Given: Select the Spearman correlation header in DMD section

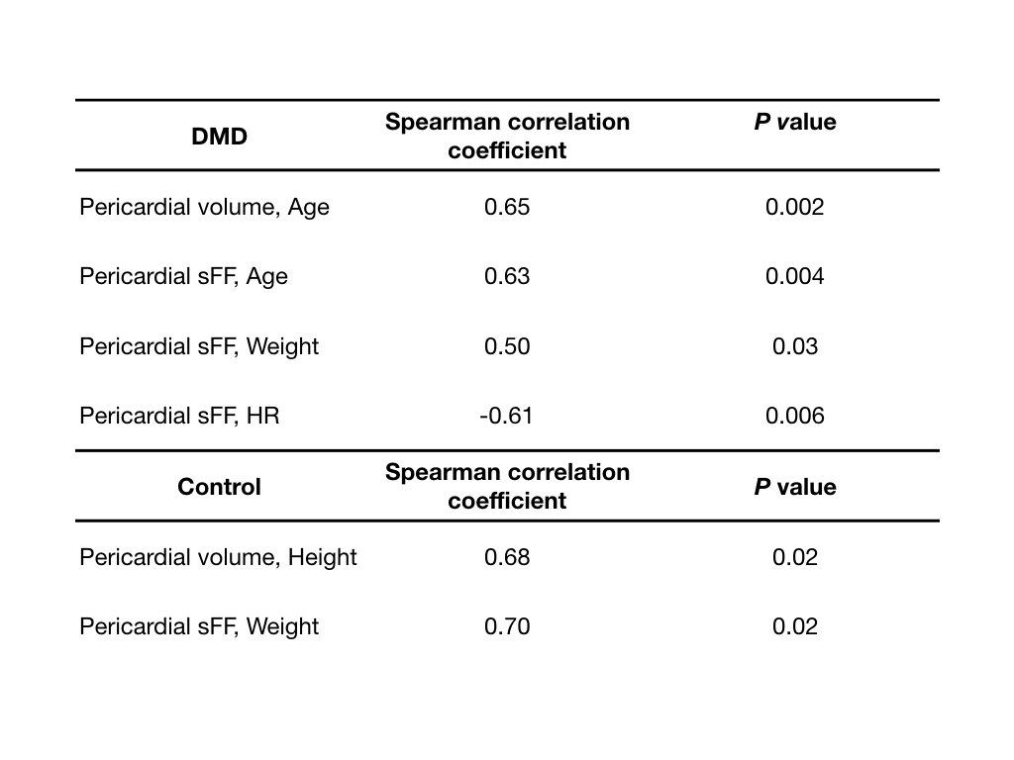Looking at the screenshot, I should pos(507,137).
